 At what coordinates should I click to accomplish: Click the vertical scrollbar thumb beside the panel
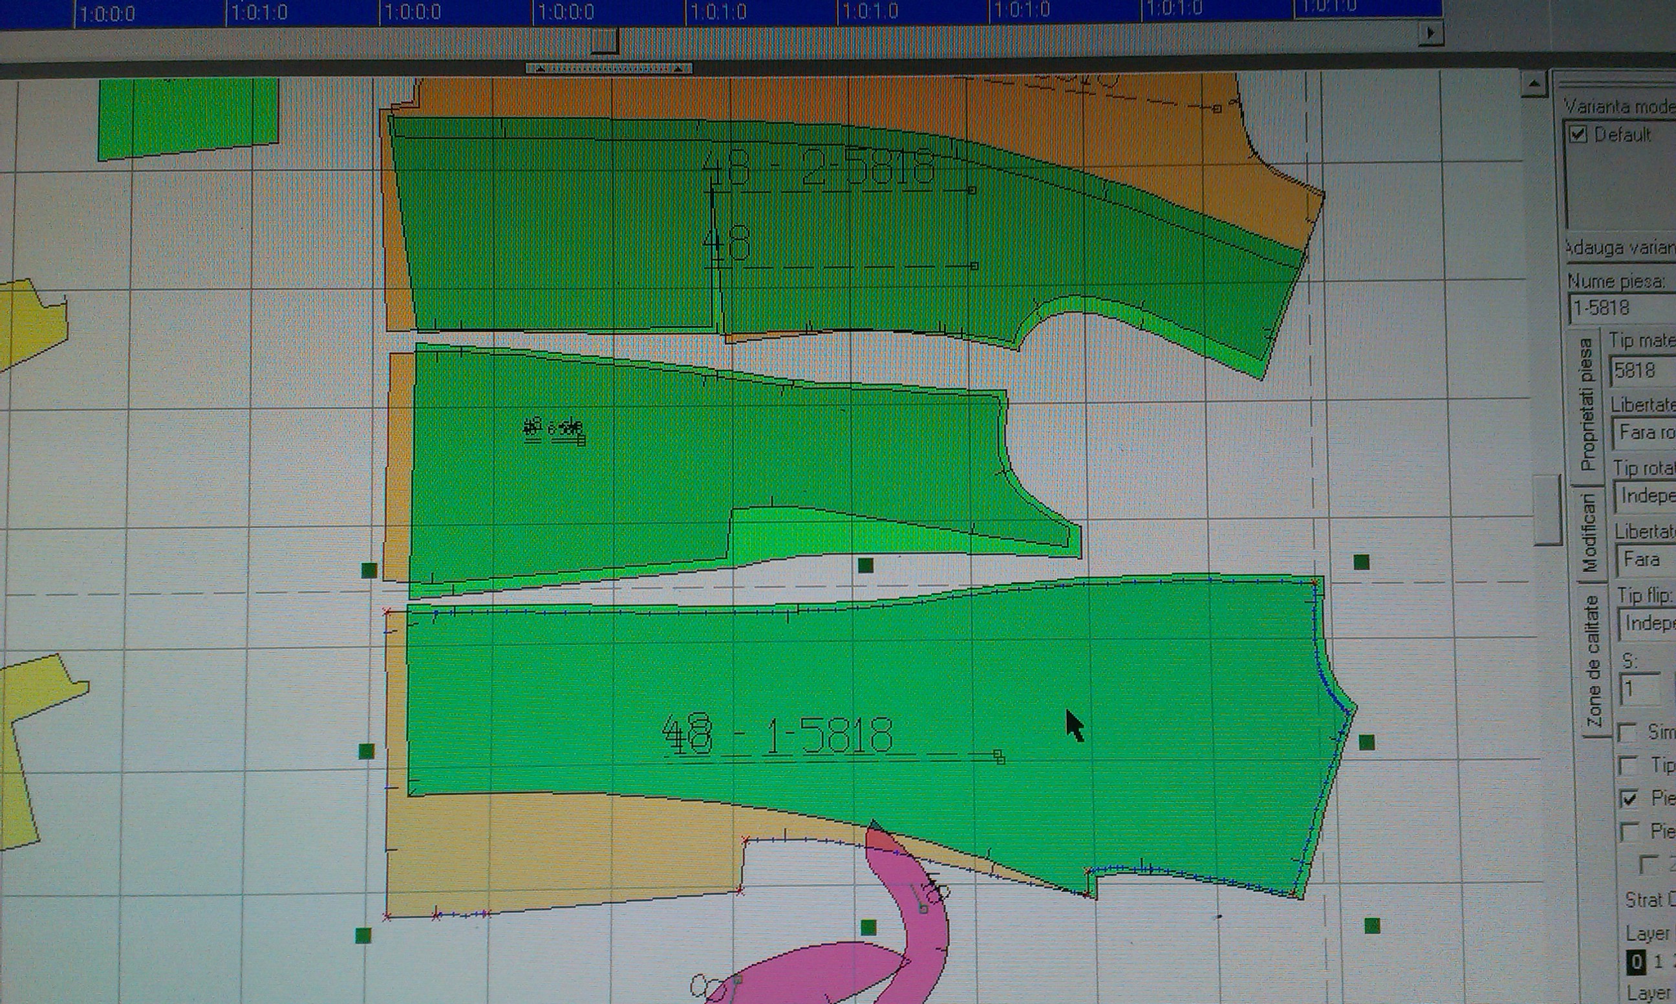(x=1547, y=510)
